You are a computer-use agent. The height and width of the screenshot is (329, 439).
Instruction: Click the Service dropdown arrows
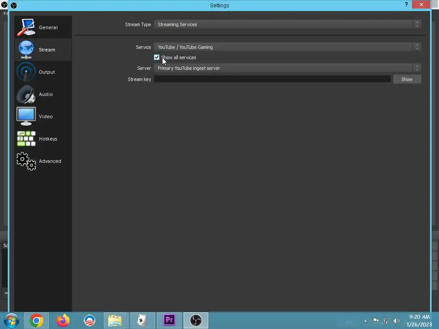pyautogui.click(x=417, y=47)
